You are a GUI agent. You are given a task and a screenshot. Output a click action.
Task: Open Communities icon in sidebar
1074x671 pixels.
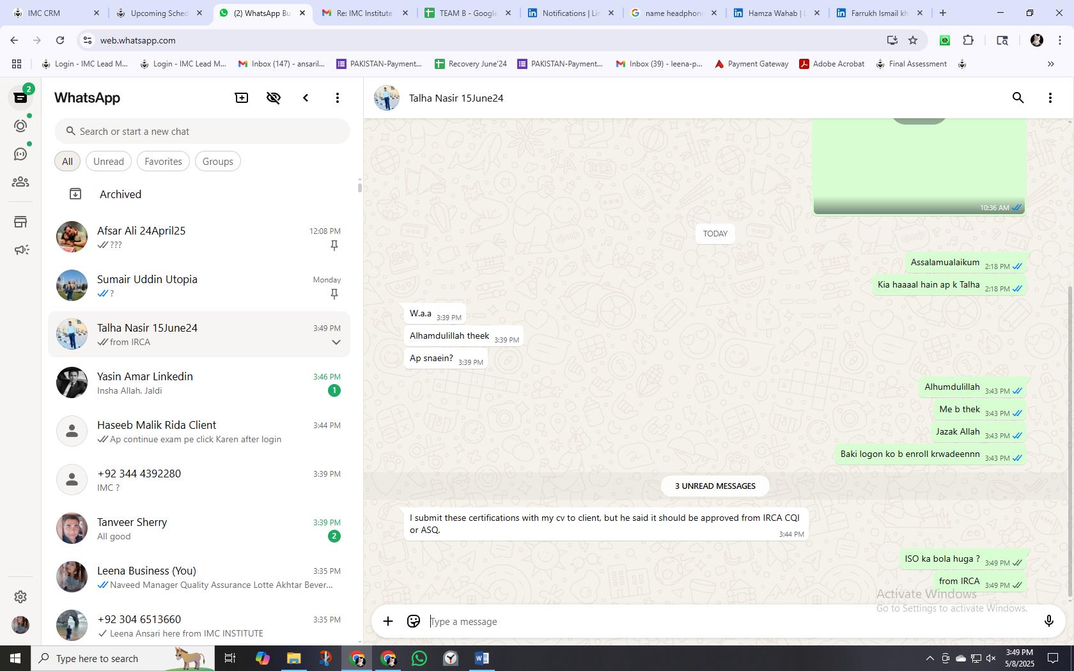point(20,182)
